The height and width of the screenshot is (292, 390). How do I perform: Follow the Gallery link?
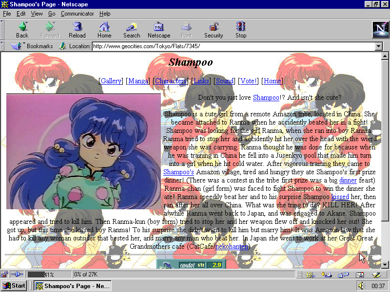(x=111, y=81)
